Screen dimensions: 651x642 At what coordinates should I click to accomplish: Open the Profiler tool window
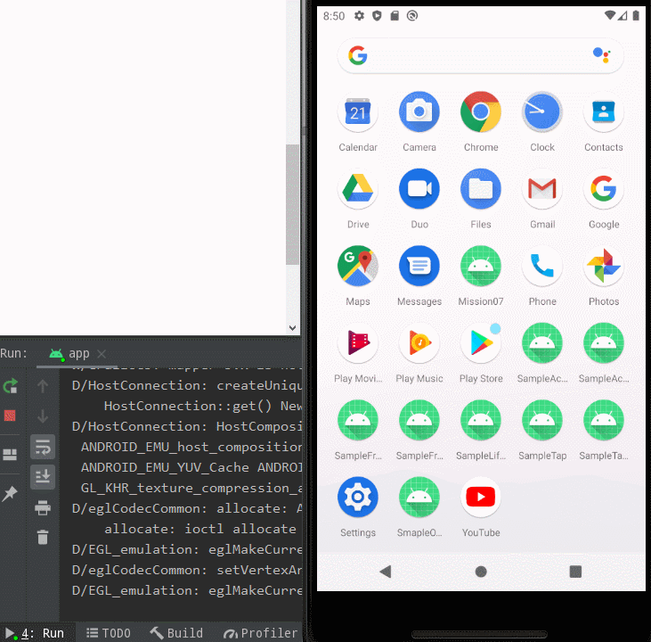261,633
